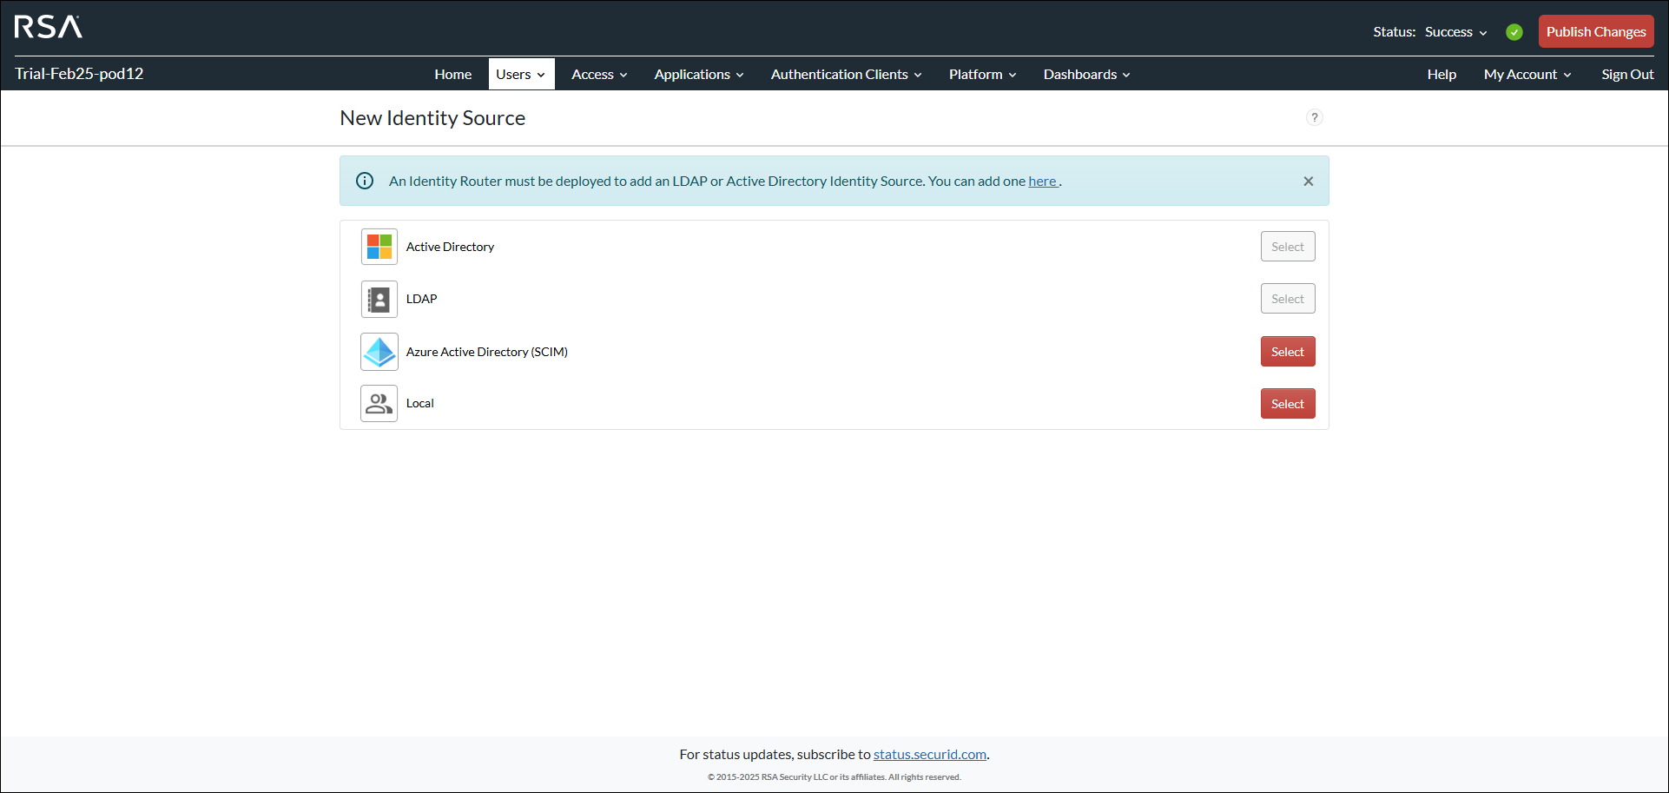Go to the Home tab
This screenshot has width=1669, height=793.
tap(452, 74)
